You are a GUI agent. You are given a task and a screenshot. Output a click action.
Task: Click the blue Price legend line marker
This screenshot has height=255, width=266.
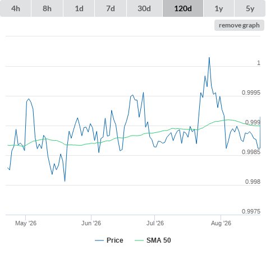point(99,240)
